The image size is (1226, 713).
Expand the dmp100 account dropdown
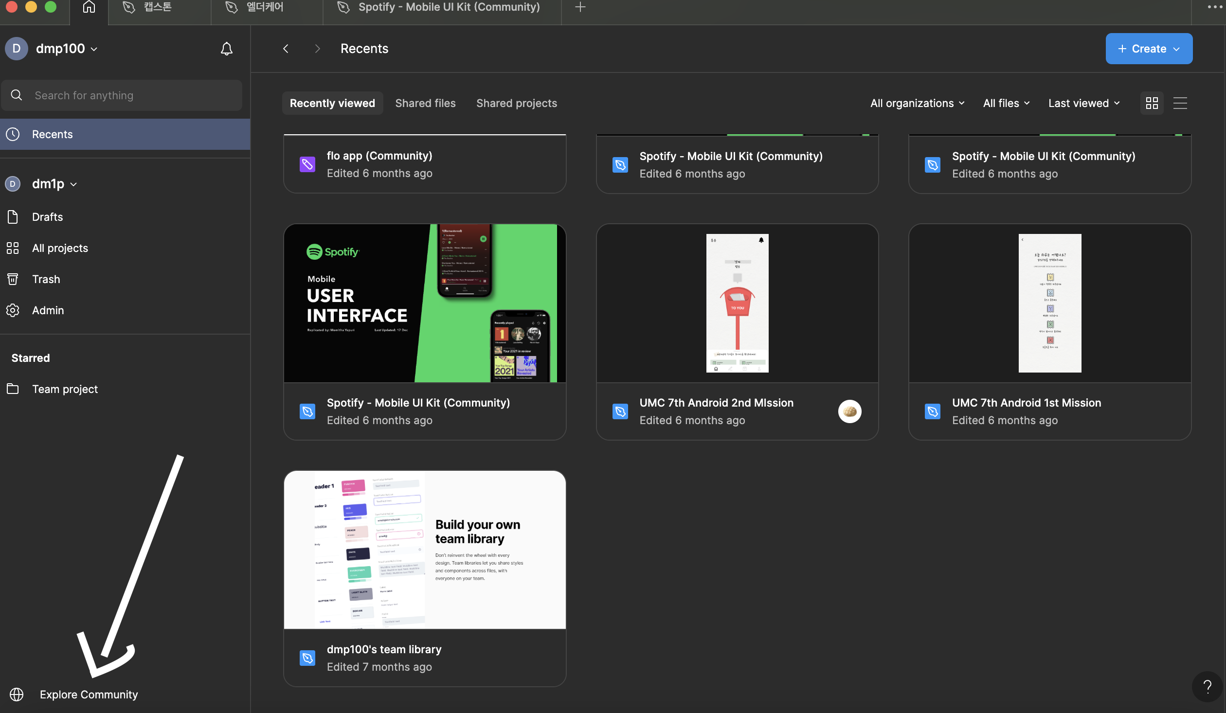point(67,49)
